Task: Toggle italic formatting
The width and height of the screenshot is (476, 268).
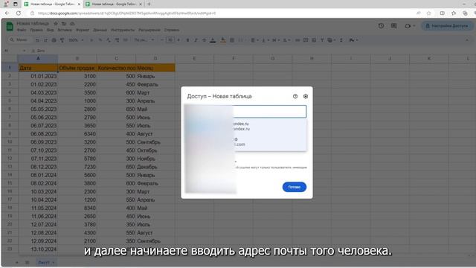Action: coord(196,40)
